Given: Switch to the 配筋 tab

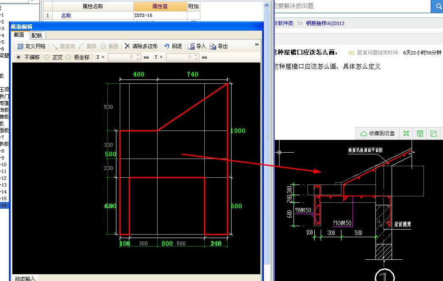Looking at the screenshot, I should [x=37, y=35].
